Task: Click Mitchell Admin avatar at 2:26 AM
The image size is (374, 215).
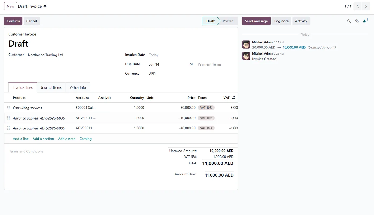Action: 246,45
